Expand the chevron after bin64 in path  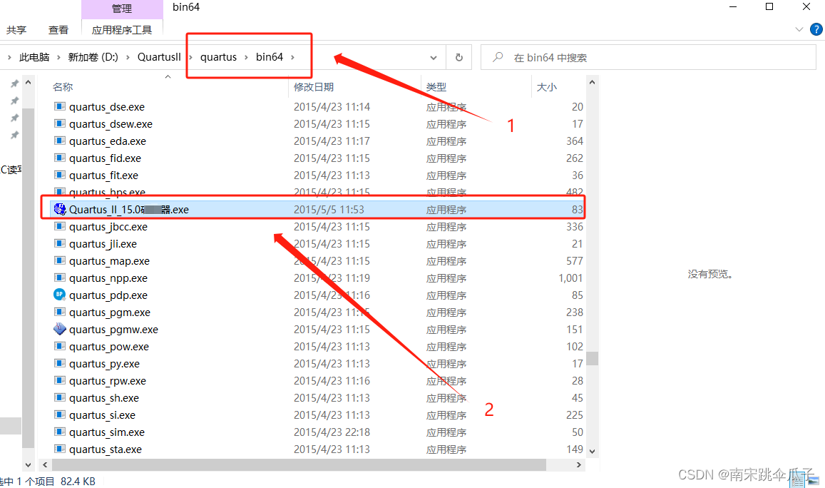pos(292,57)
